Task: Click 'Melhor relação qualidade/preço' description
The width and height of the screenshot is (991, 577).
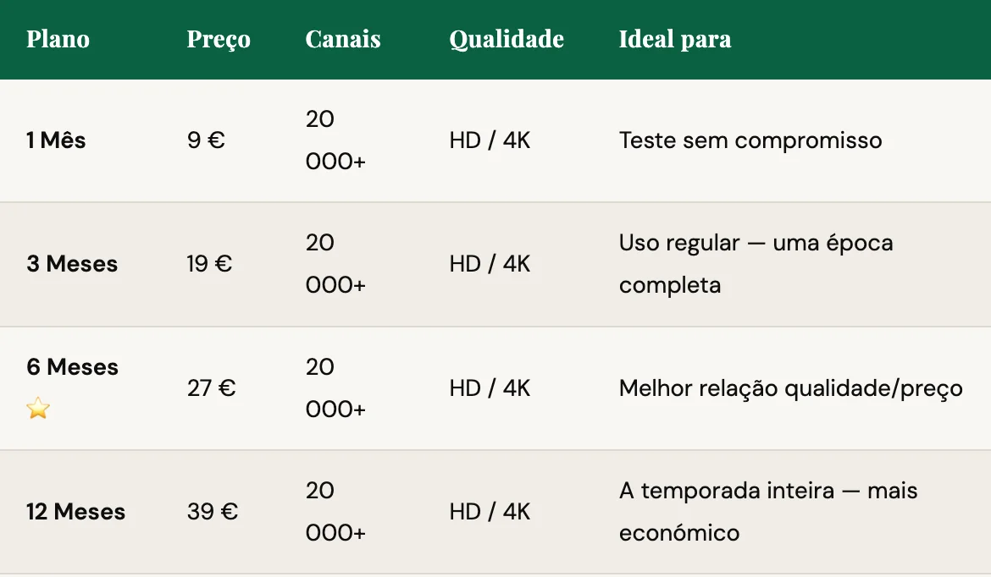Action: tap(790, 388)
